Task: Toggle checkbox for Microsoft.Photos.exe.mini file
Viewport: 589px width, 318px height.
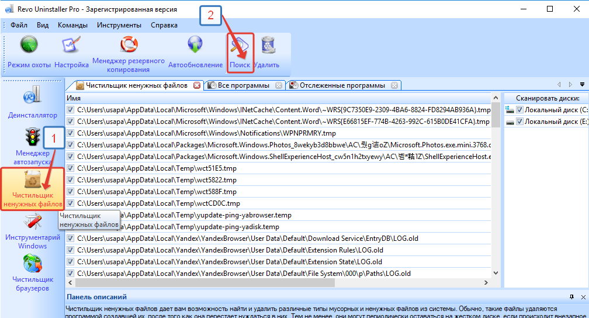Action: [x=70, y=145]
